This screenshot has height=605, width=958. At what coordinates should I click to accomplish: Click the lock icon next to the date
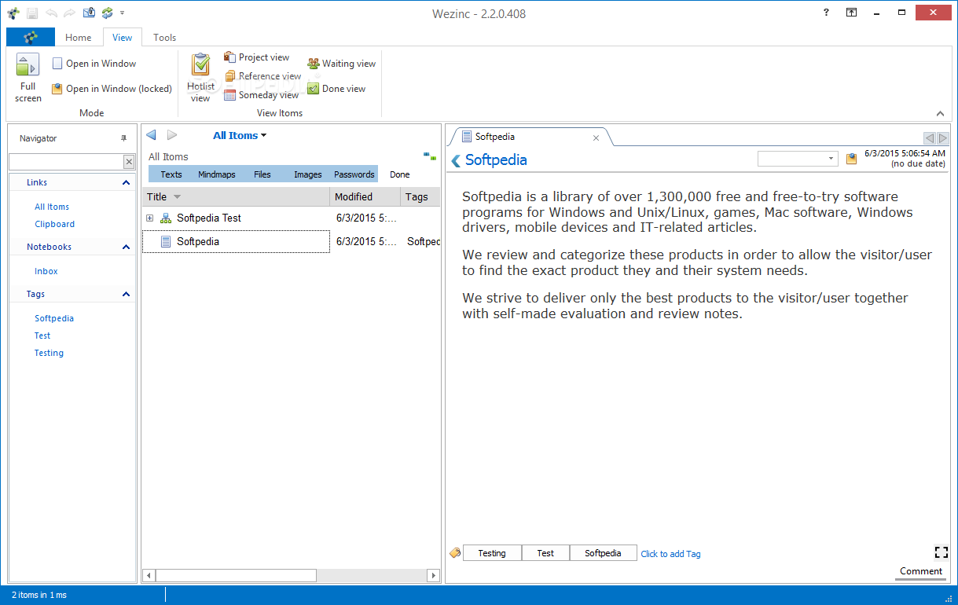click(x=851, y=159)
